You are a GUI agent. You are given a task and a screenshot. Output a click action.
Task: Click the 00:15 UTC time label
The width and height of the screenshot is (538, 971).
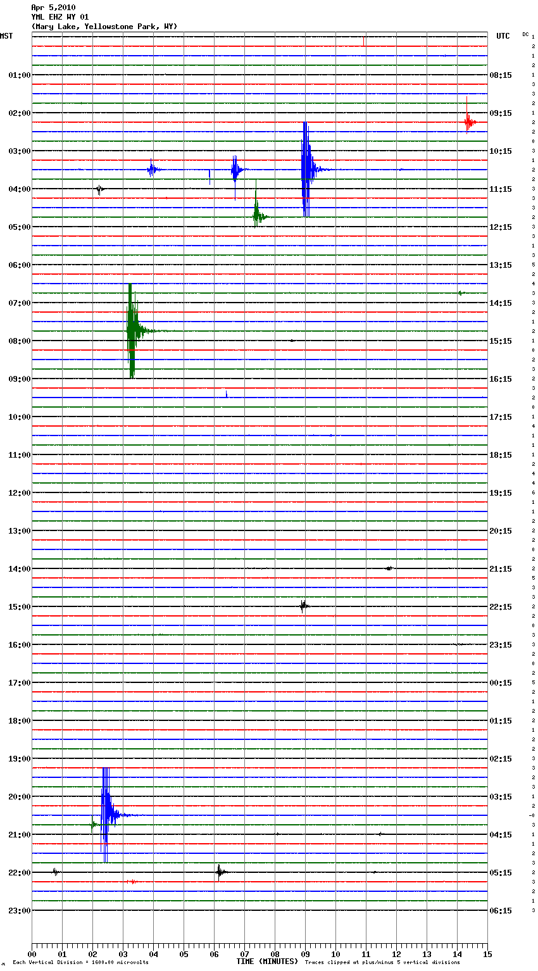[501, 683]
